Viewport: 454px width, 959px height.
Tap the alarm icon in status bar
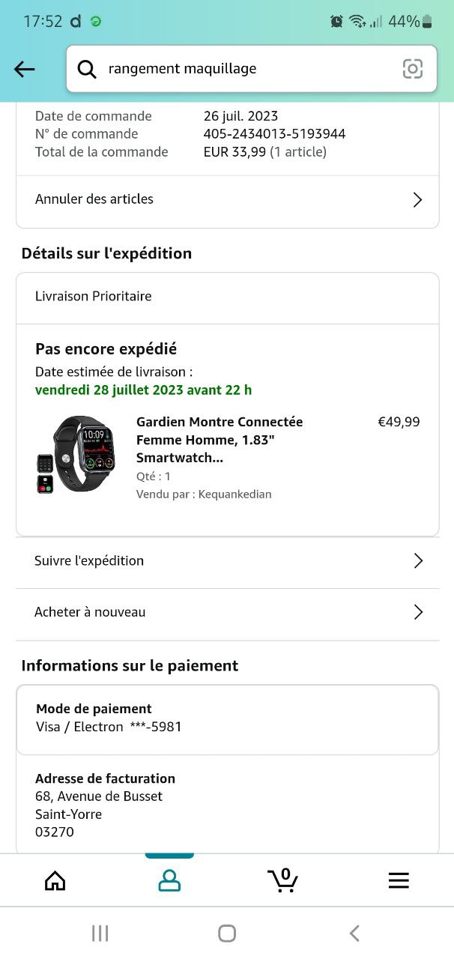[336, 21]
